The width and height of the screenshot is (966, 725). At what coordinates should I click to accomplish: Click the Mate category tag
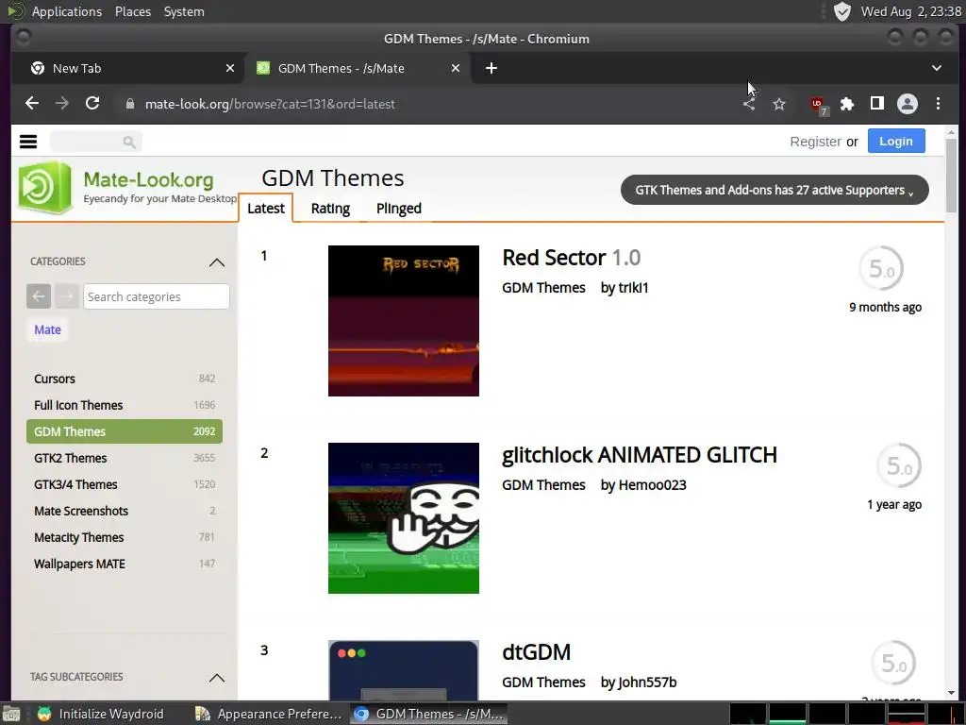click(x=47, y=329)
